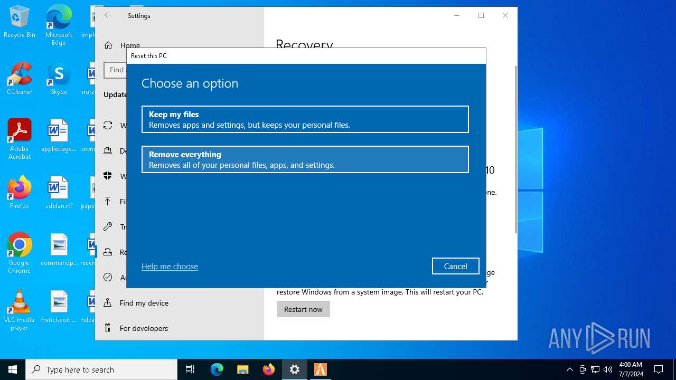676x380 pixels.
Task: Click Restart now in Recovery settings
Action: pos(303,309)
